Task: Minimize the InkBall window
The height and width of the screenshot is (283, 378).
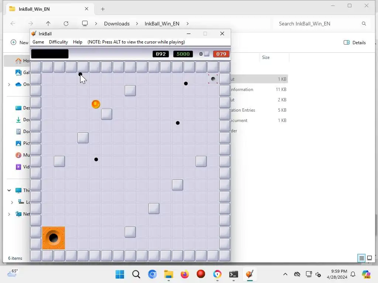Action: coord(189,34)
